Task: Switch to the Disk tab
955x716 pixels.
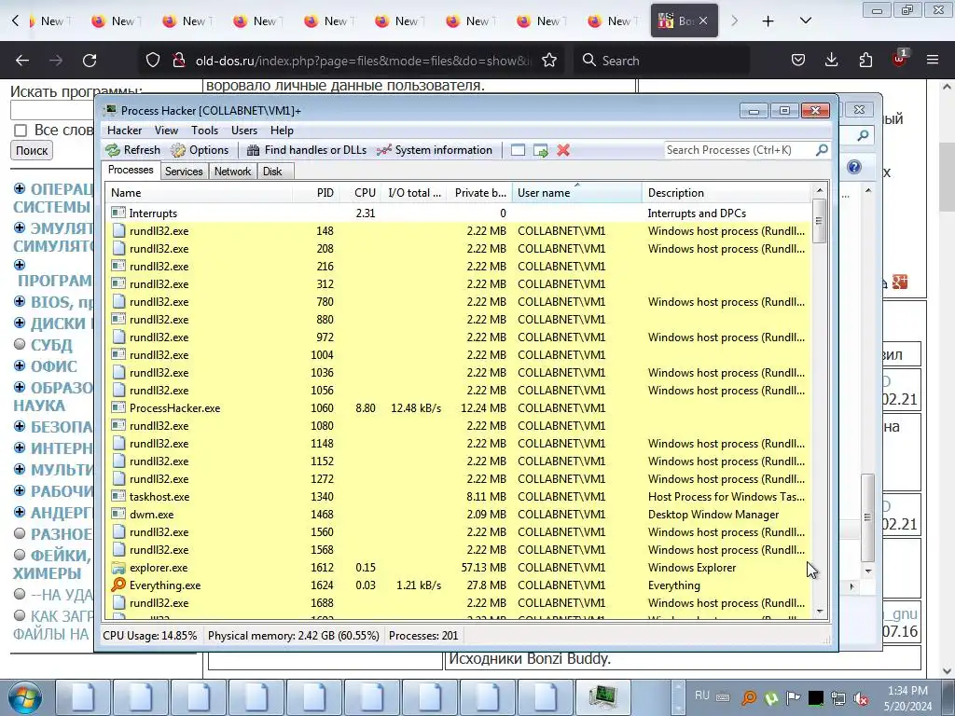Action: click(273, 172)
